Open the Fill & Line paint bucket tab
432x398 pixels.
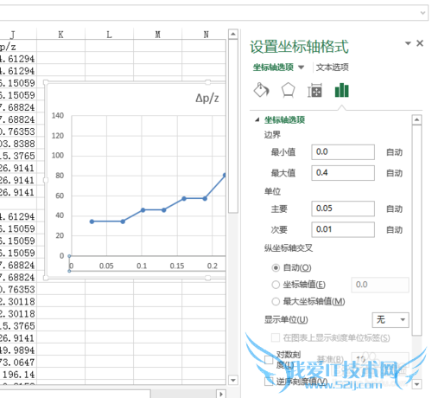[x=261, y=90]
